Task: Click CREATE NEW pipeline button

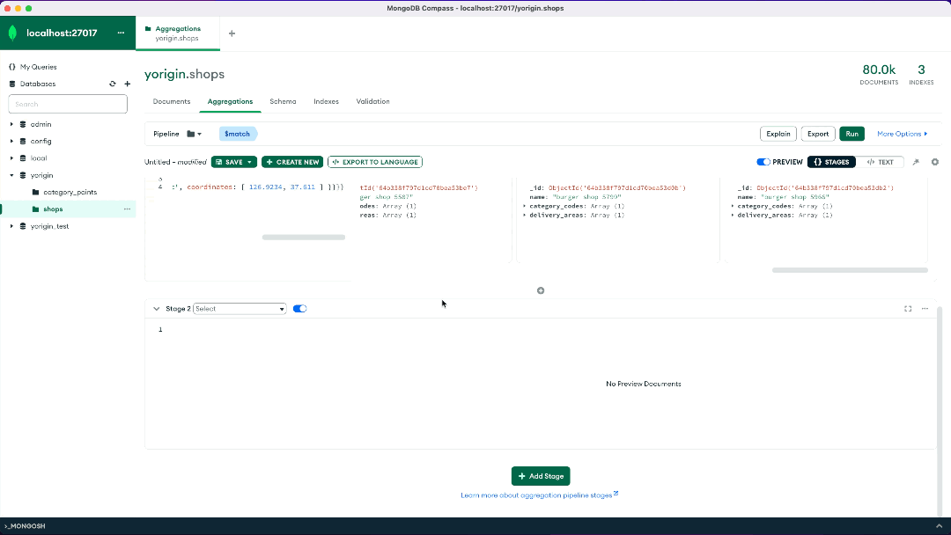Action: 292,162
